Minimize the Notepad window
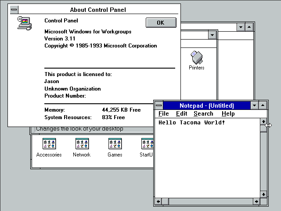The height and width of the screenshot is (211, 281). (x=255, y=105)
